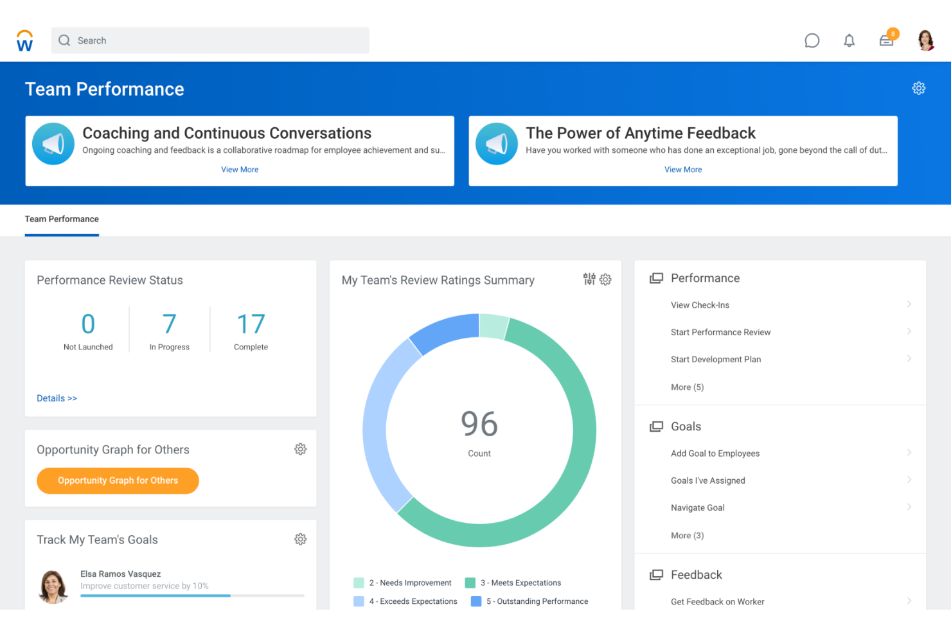This screenshot has width=951, height=634.
Task: Click the Workday logo home icon
Action: [x=24, y=40]
